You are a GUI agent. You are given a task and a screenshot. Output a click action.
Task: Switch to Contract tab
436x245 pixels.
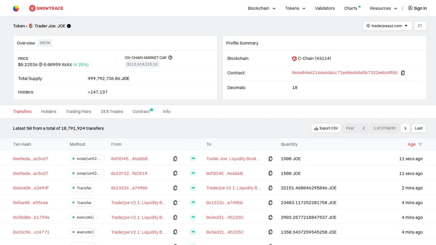pyautogui.click(x=141, y=111)
